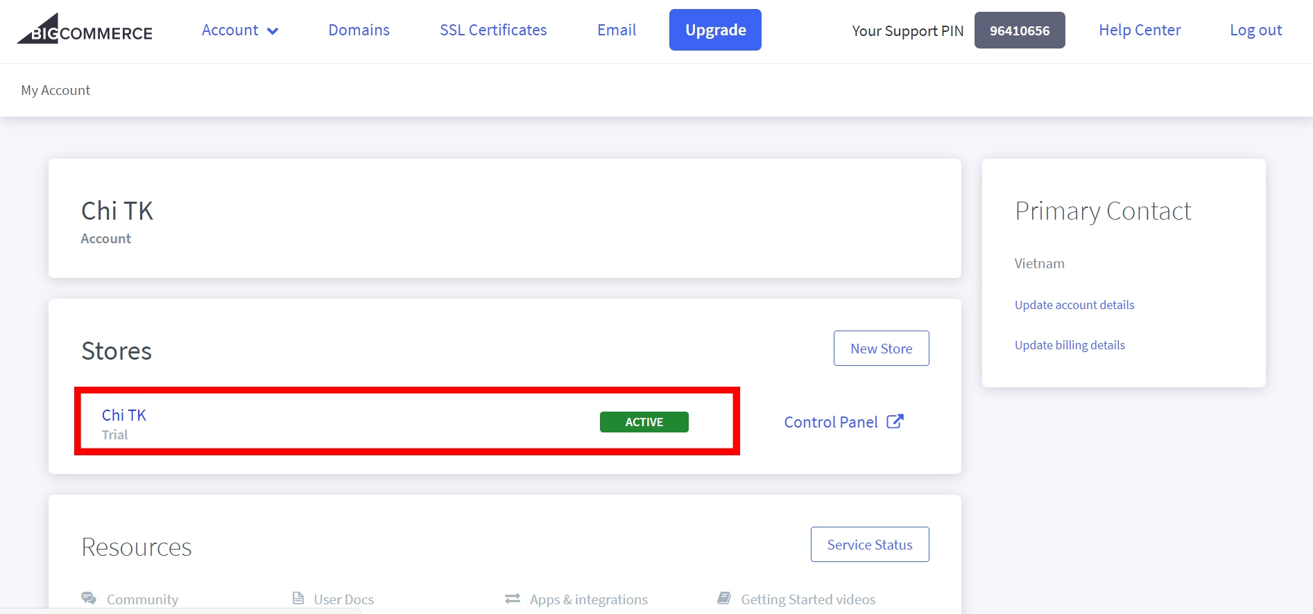Open the Email navigation item
This screenshot has height=614, width=1313.
pos(617,30)
